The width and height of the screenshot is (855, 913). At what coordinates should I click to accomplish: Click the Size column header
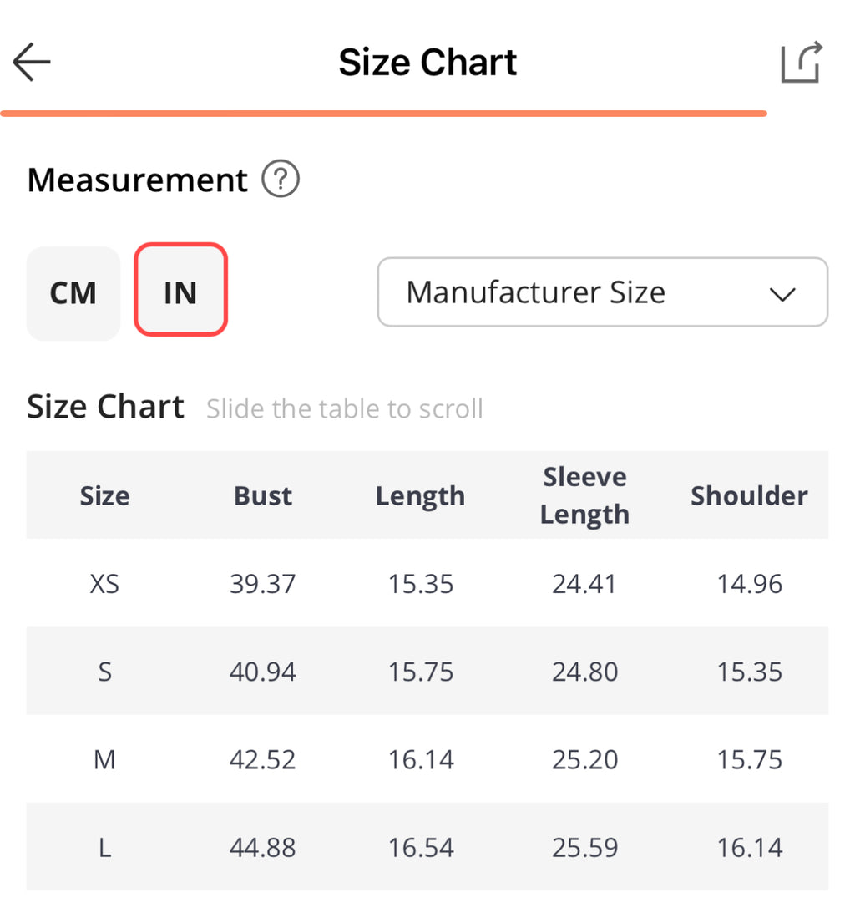pos(104,495)
